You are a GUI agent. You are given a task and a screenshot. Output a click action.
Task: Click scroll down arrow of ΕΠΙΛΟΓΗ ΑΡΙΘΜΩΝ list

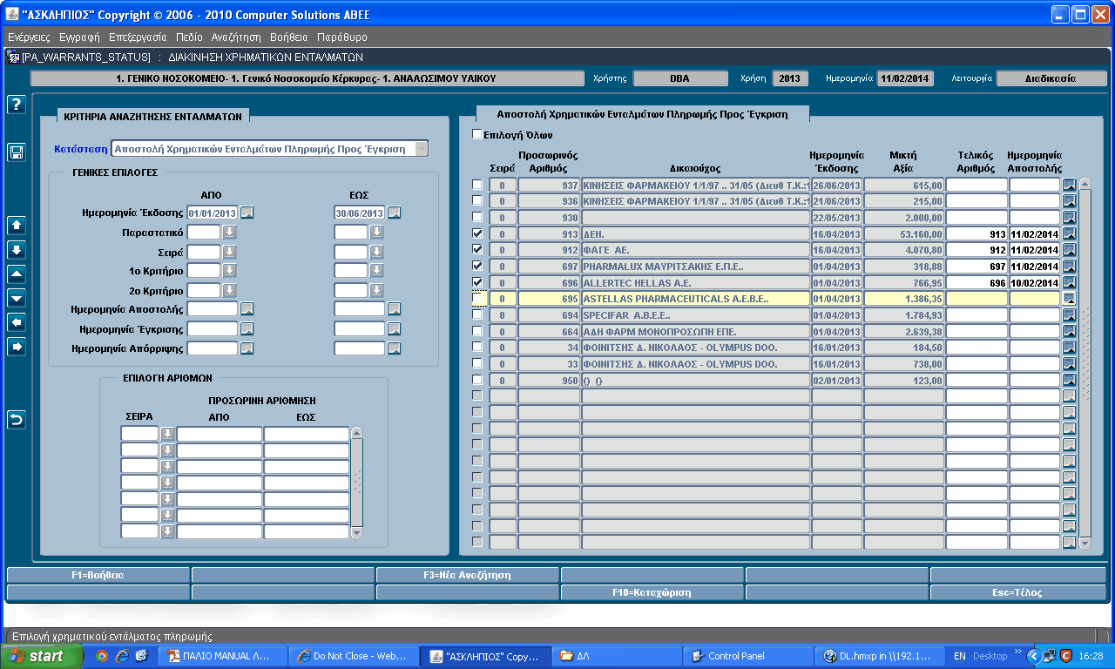point(356,532)
